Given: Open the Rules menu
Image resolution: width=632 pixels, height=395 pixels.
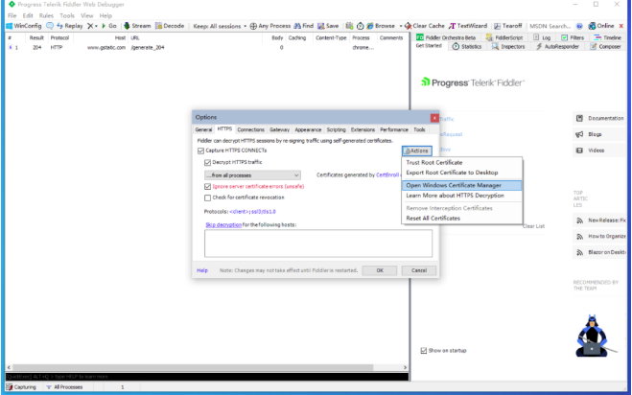Looking at the screenshot, I should tap(46, 15).
